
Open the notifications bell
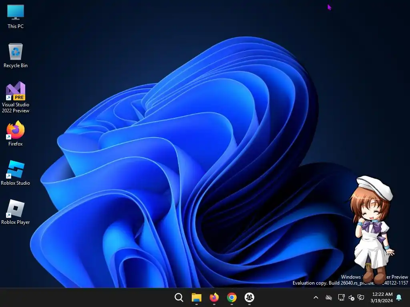(x=399, y=297)
